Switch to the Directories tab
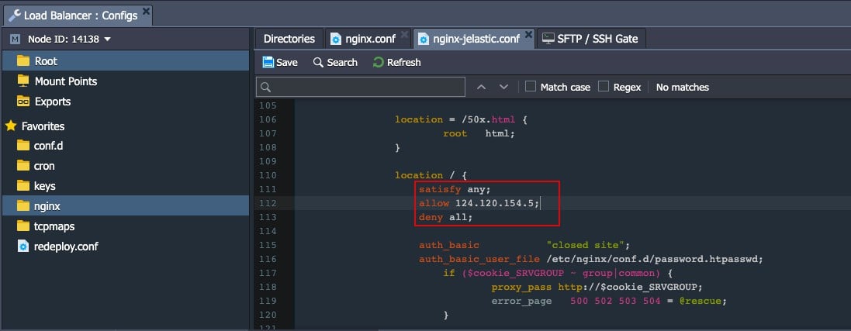 click(289, 39)
